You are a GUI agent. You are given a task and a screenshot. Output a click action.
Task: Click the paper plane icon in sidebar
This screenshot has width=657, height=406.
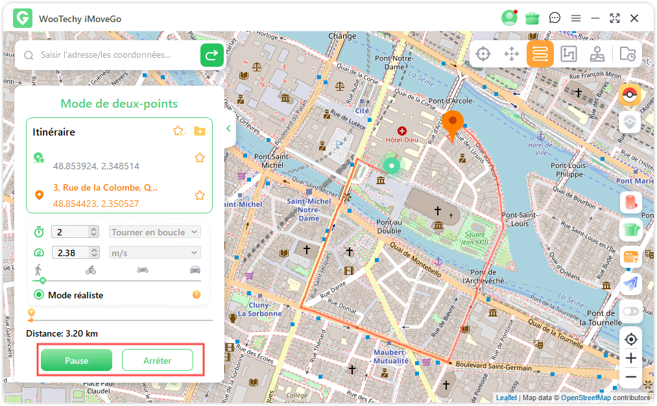tap(630, 283)
